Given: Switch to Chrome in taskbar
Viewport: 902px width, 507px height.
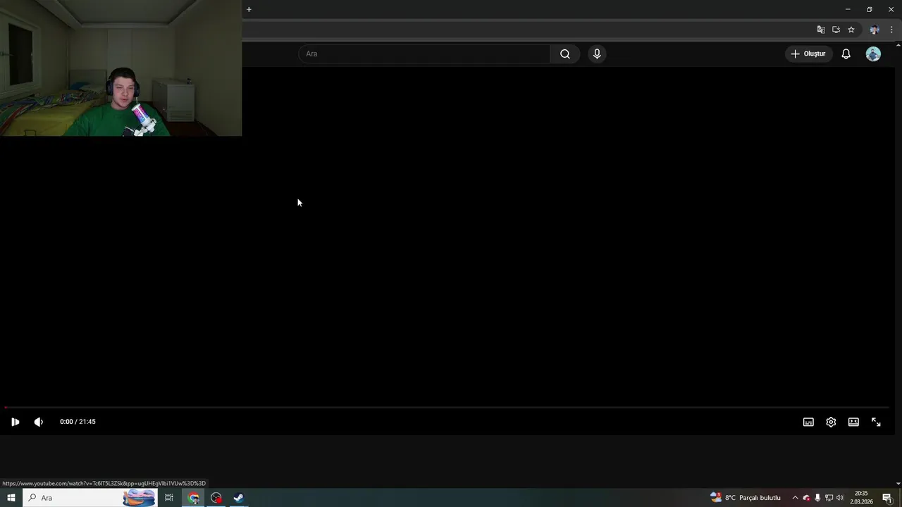Looking at the screenshot, I should (194, 498).
